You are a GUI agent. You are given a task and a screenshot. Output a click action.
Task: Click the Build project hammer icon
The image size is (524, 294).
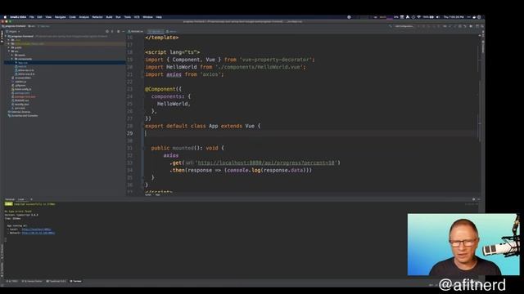(390, 26)
